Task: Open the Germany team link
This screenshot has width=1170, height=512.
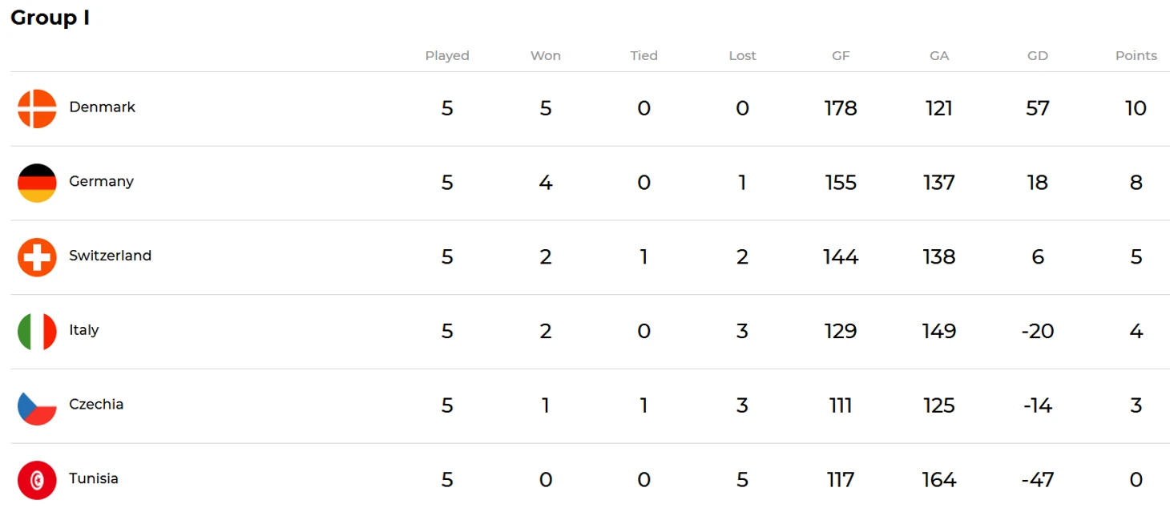Action: (101, 182)
